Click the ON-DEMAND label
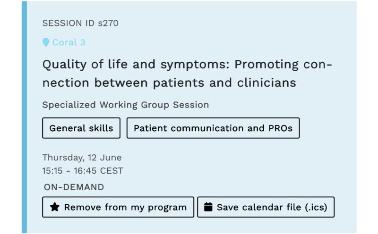The image size is (378, 234). click(74, 187)
